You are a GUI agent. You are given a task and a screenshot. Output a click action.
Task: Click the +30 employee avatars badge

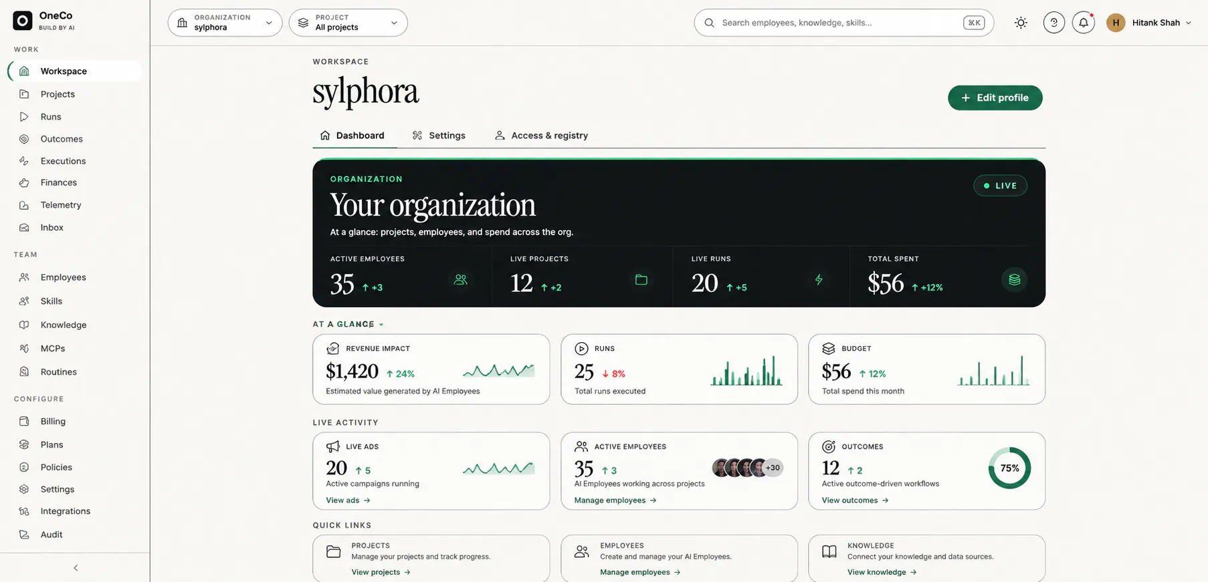click(x=773, y=468)
